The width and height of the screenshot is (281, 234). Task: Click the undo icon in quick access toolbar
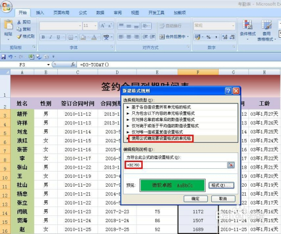tap(10, 57)
